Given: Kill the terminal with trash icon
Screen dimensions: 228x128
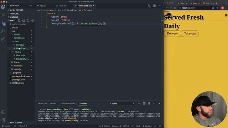Looking at the screenshot, I should tap(149, 103).
